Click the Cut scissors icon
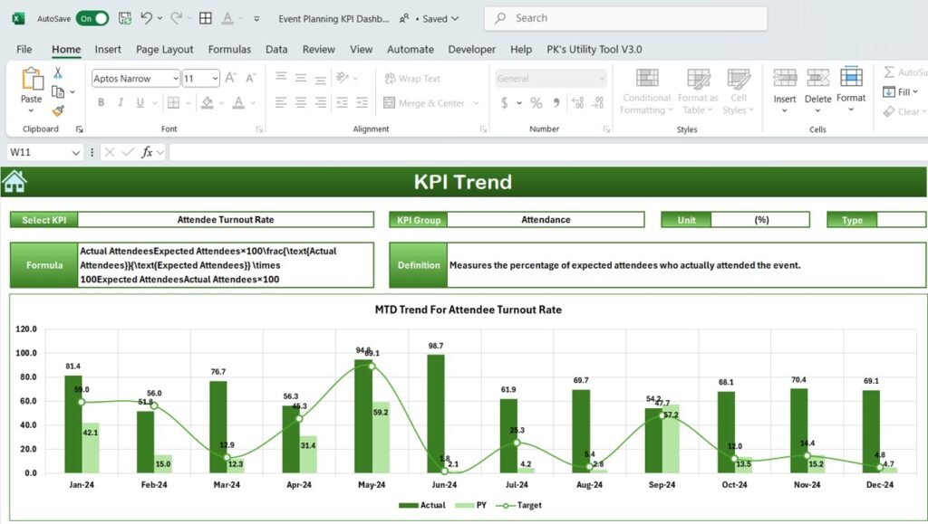928x524 pixels. click(x=58, y=73)
